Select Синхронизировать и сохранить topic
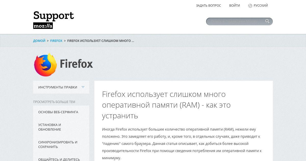 (x=58, y=144)
